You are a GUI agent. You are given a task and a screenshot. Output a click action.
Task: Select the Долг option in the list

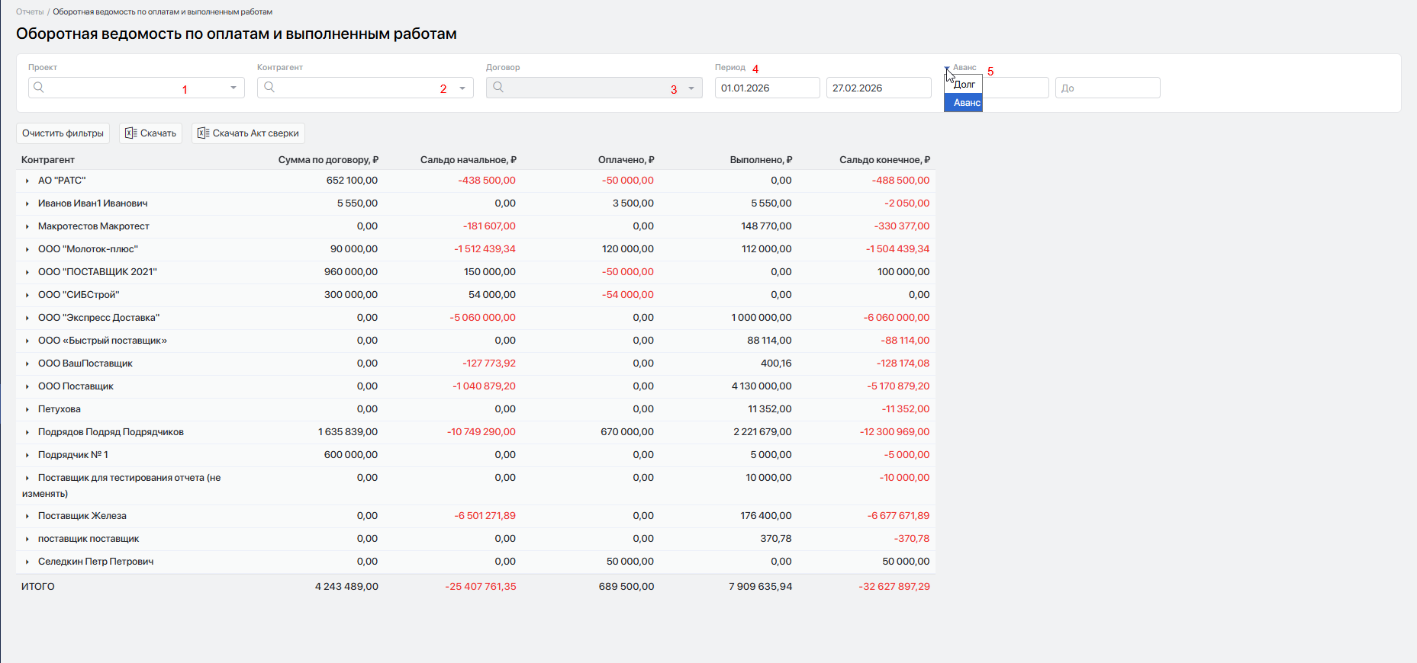tap(964, 85)
